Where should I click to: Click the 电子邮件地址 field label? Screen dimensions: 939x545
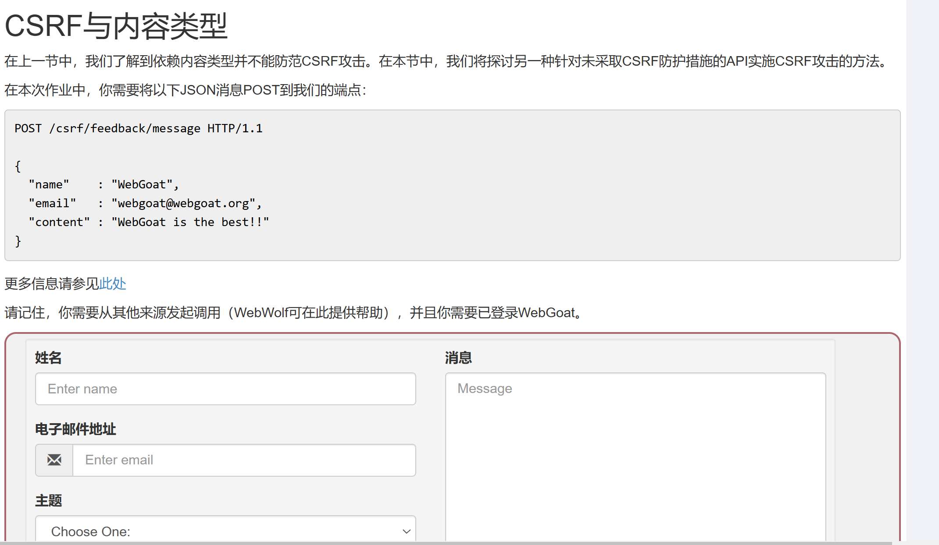(75, 429)
